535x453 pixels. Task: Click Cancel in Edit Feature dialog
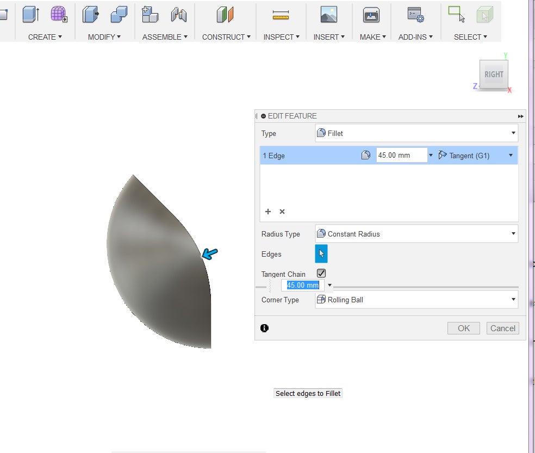point(502,328)
